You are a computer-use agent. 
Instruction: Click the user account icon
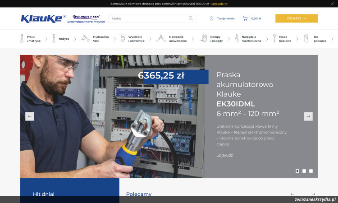211,18
